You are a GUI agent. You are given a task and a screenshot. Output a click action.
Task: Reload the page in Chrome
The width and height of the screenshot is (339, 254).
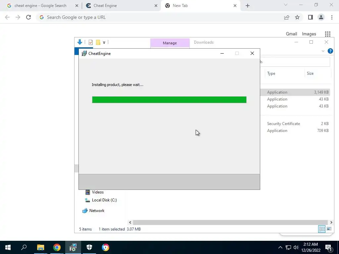coord(28,17)
